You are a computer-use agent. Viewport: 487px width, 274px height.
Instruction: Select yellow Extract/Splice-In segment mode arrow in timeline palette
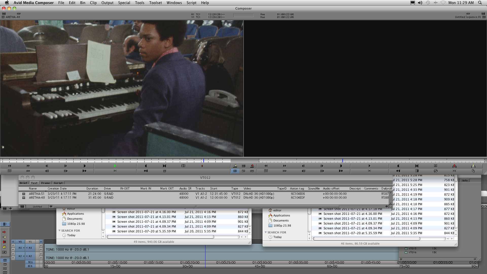click(x=4, y=237)
